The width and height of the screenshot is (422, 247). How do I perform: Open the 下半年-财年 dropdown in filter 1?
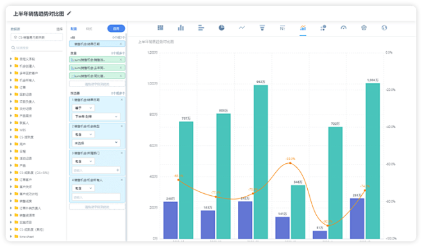coord(96,116)
